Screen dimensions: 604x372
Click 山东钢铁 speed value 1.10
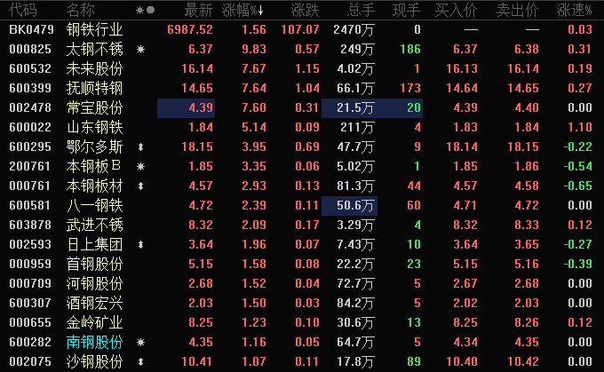[580, 127]
